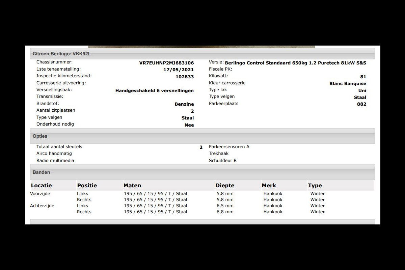
Task: Click the 6,8 mm depth value
Action: click(x=225, y=212)
